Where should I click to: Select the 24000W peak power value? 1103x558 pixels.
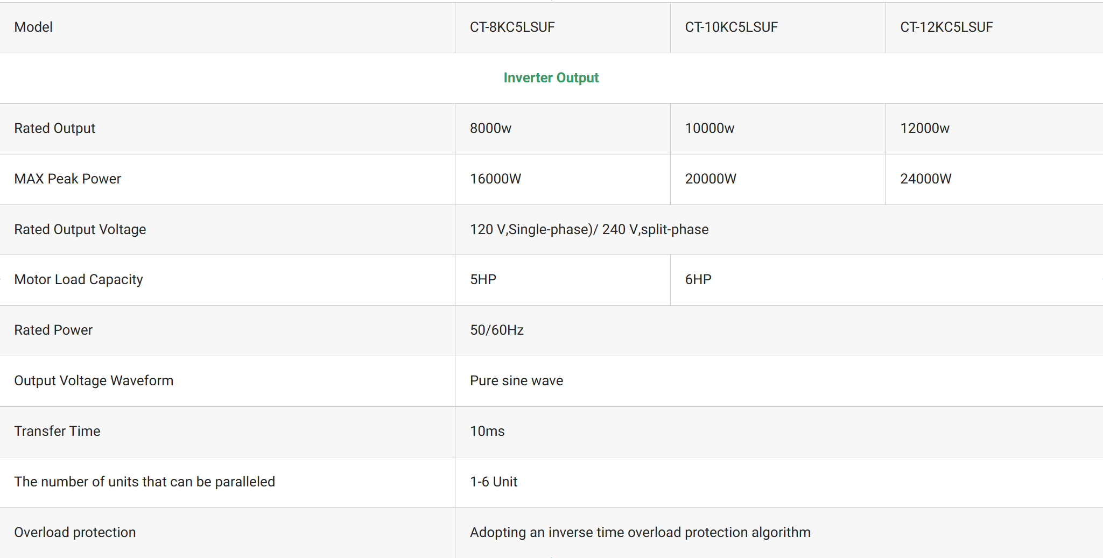point(926,179)
